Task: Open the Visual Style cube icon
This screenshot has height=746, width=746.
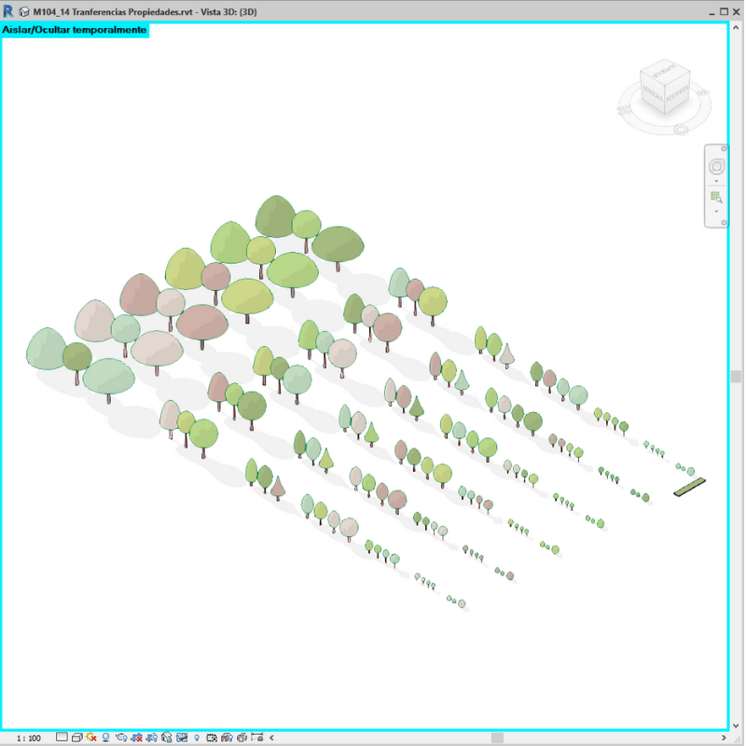Action: [76, 738]
